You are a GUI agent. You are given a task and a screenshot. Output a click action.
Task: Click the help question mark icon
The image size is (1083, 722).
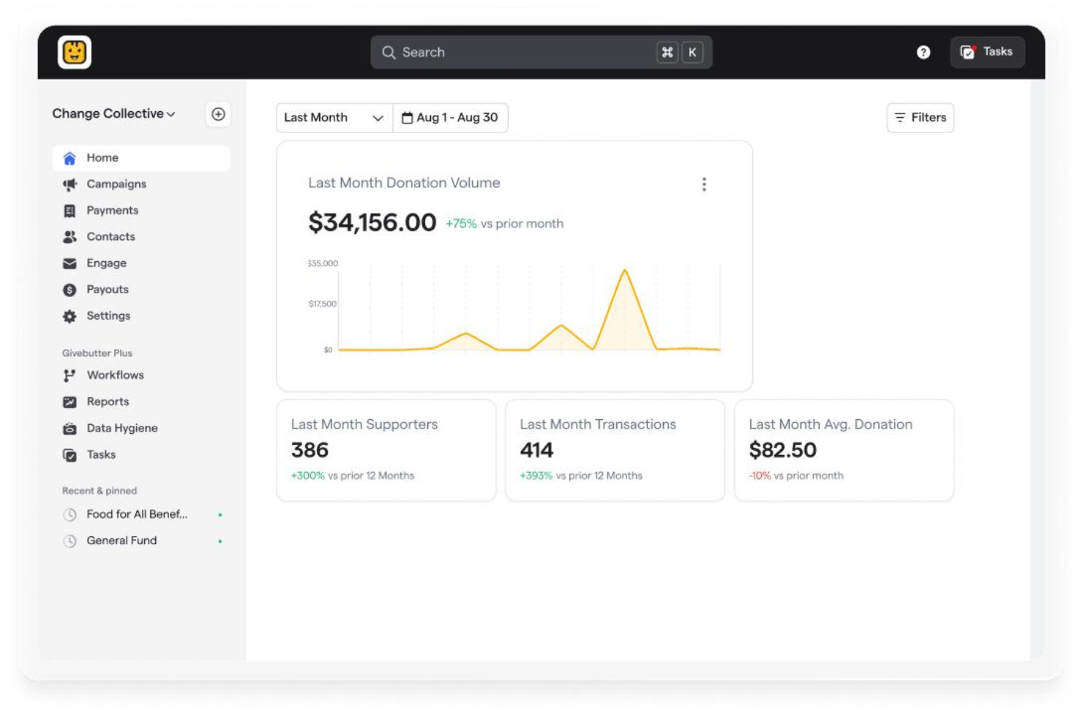(x=923, y=52)
